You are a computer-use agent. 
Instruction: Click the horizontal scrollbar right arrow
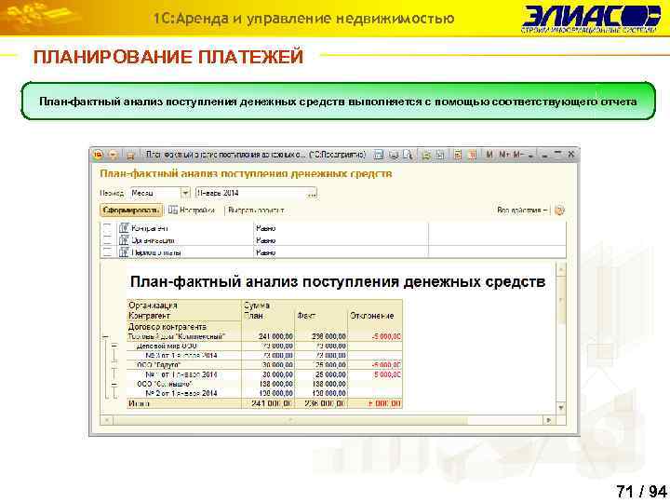(x=550, y=420)
